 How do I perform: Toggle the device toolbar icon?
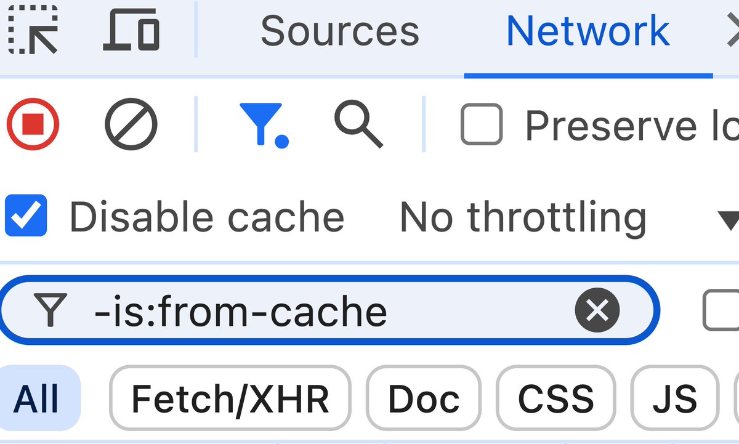click(x=131, y=29)
